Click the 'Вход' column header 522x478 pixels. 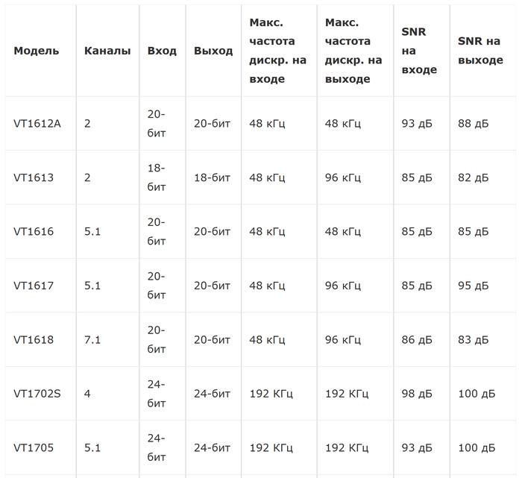click(x=162, y=51)
